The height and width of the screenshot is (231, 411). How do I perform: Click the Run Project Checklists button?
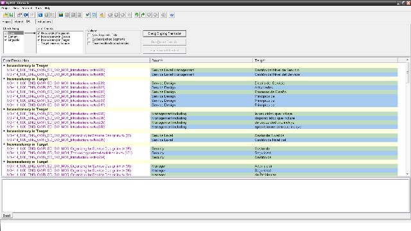164,42
